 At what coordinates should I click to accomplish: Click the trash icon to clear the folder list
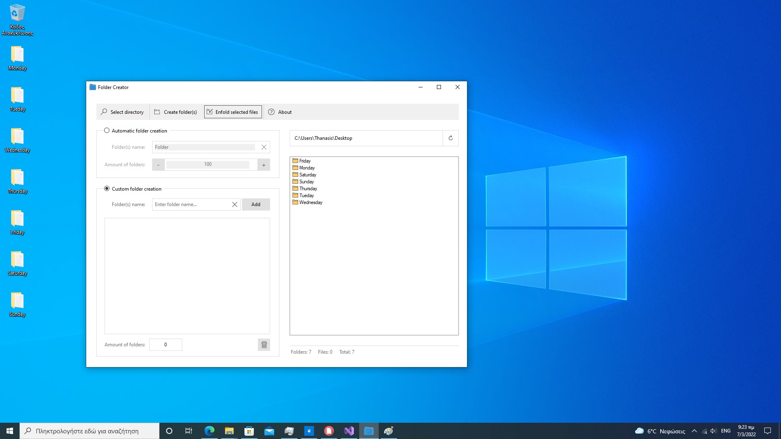(x=264, y=345)
